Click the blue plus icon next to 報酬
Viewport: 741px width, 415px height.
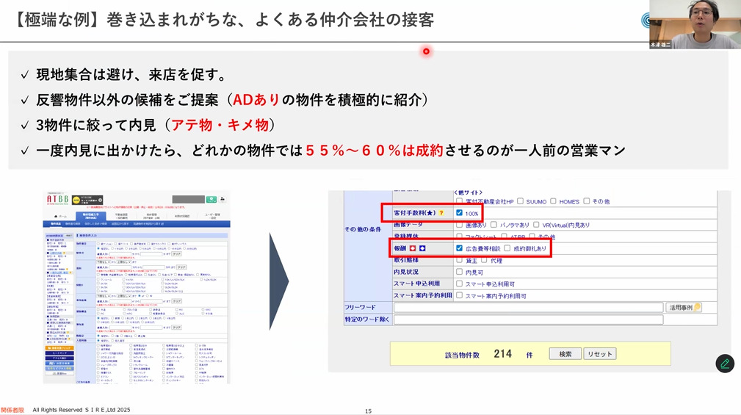424,248
